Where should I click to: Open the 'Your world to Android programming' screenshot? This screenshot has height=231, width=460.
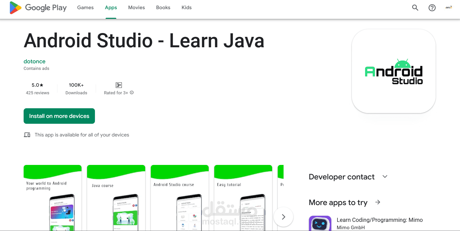(x=53, y=198)
